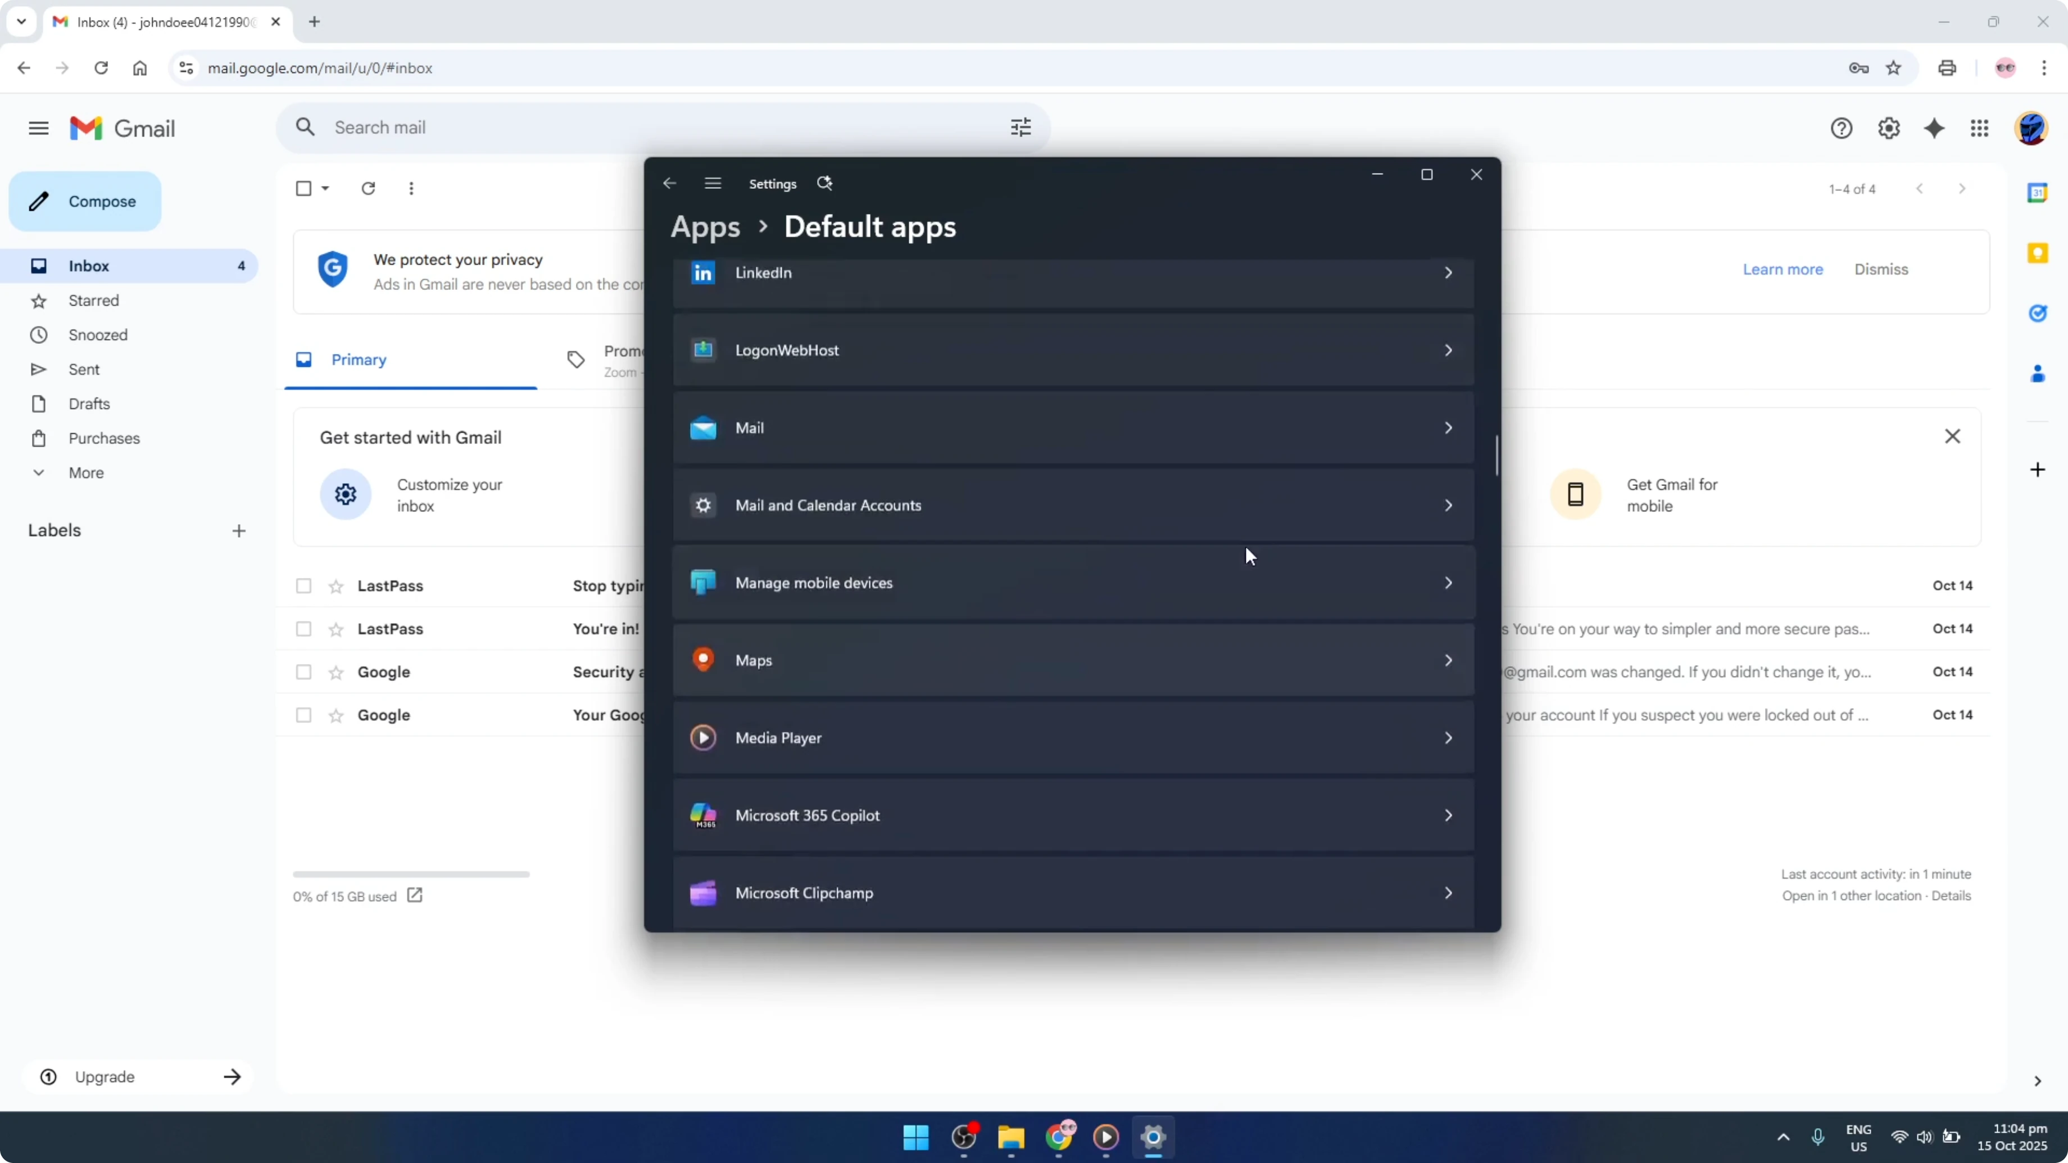Tick the select-all checkbox in Gmail

coord(303,189)
